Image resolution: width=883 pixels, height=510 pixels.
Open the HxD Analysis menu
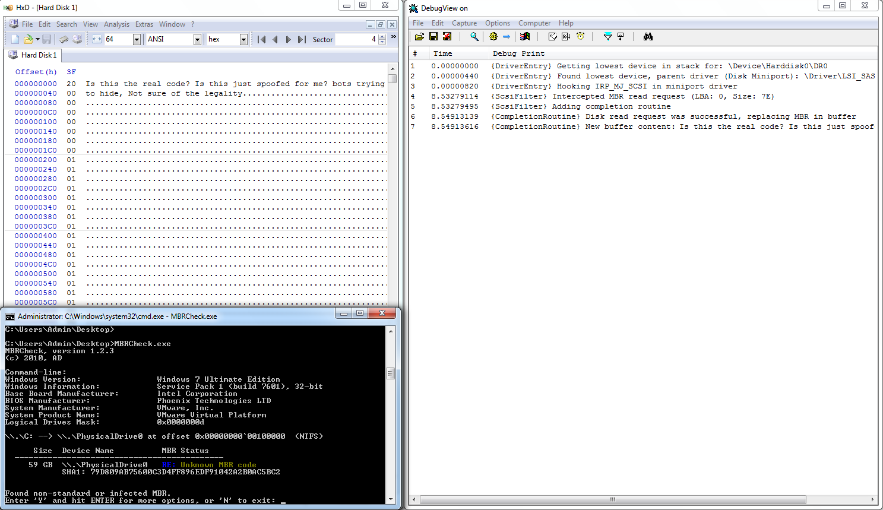tap(116, 24)
